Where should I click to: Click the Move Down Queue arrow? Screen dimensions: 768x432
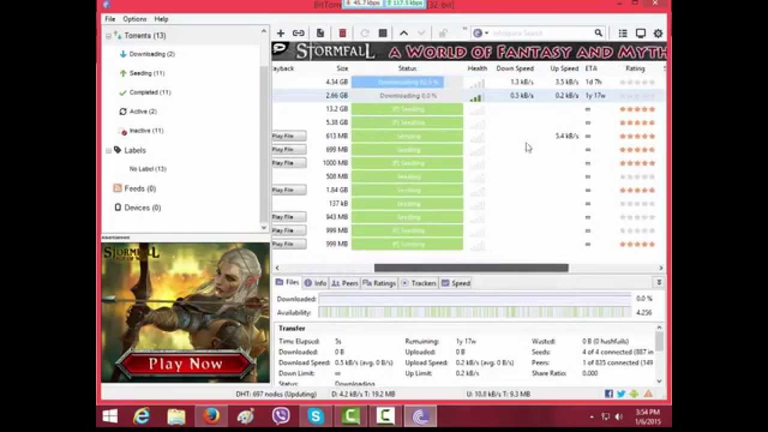tap(421, 33)
